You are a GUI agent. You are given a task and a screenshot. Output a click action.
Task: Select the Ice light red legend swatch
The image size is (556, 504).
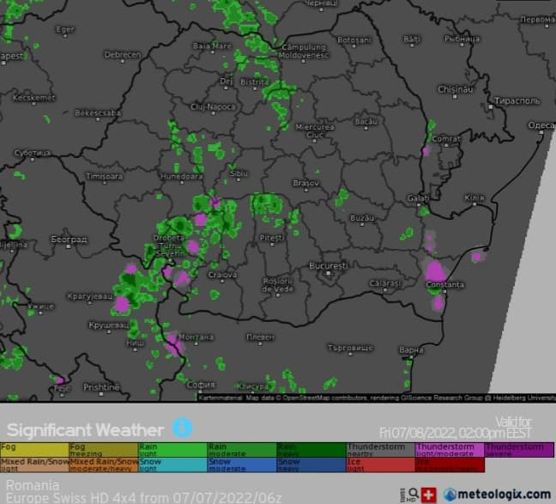point(379,464)
